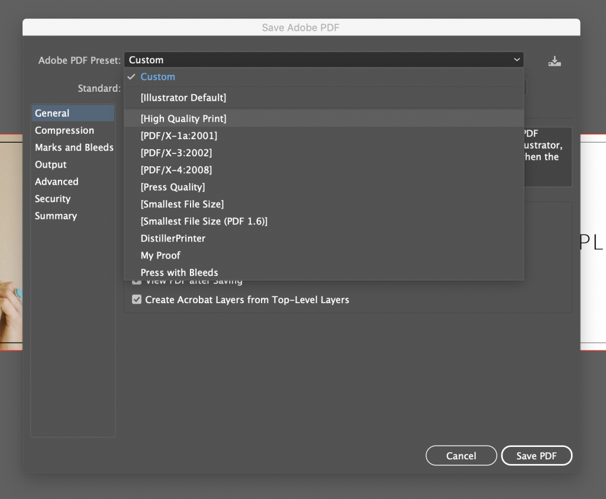Go to Marks and Bleeds section
606x499 pixels.
(x=73, y=147)
